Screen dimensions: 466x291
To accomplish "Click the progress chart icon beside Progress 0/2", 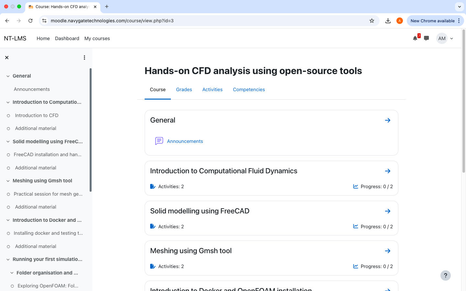I will click(x=355, y=226).
